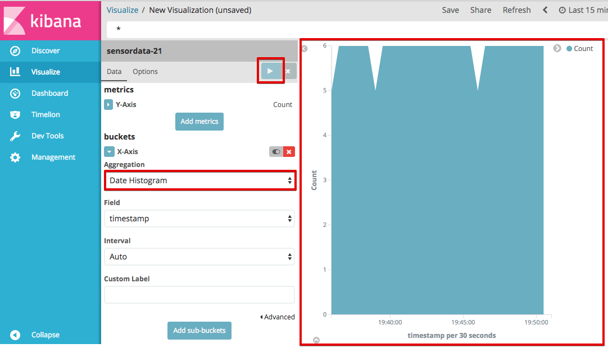This screenshot has width=608, height=348.
Task: Click the timestamp per 30 seconds axis title
Action: 452,336
